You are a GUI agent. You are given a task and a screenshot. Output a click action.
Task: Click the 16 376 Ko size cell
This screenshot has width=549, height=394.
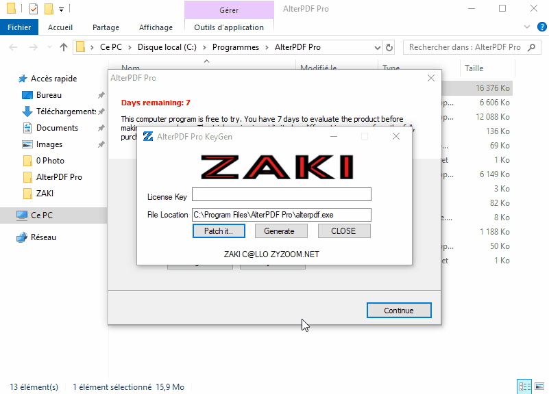click(492, 88)
